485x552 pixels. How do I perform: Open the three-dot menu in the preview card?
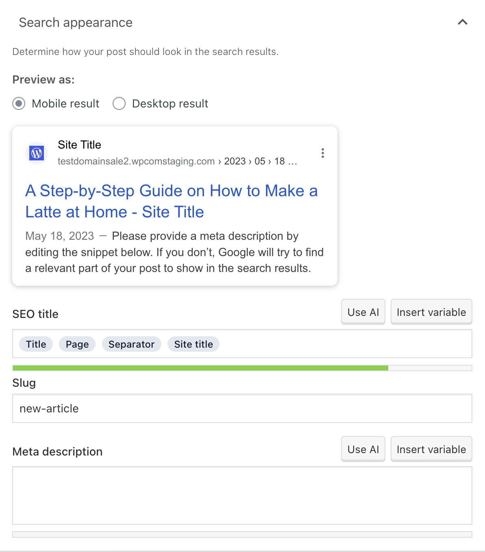[x=322, y=153]
